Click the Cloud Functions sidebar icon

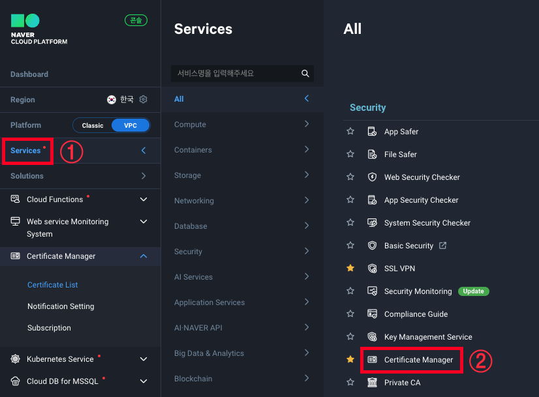[x=15, y=199]
